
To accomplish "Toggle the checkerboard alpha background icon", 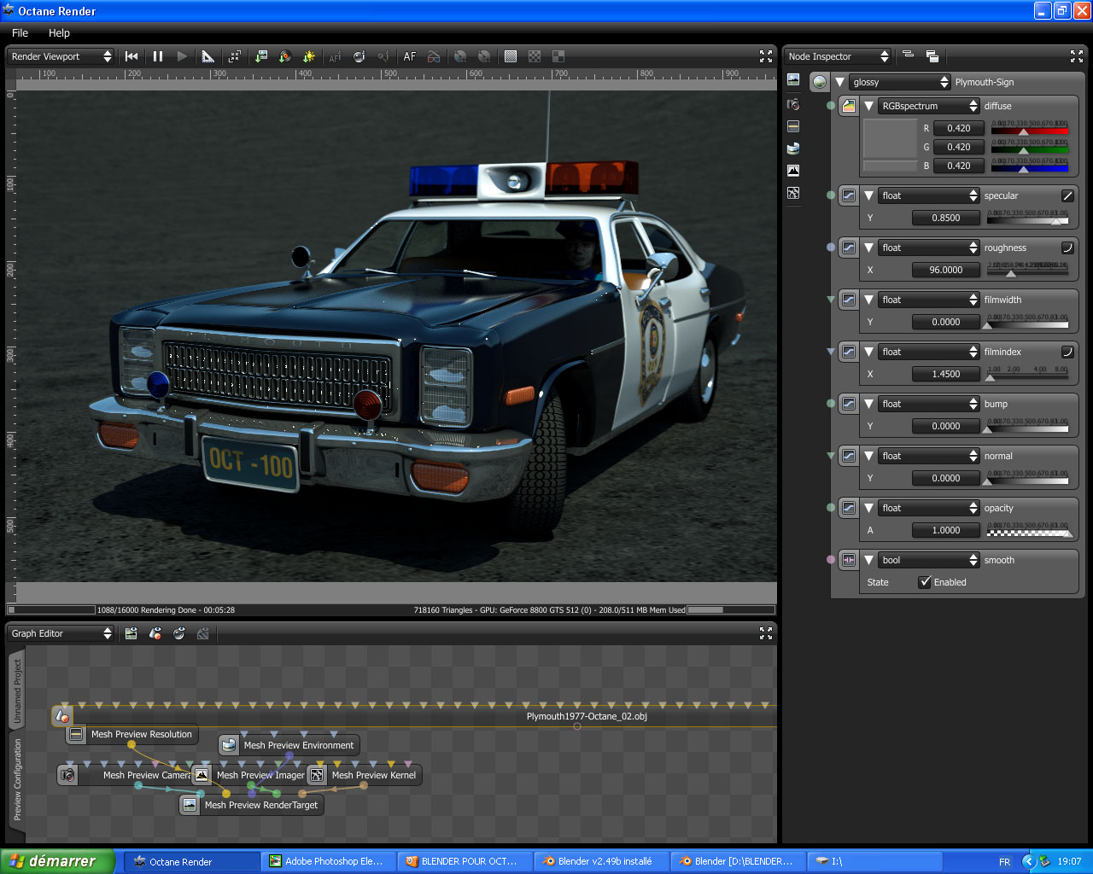I will (535, 56).
